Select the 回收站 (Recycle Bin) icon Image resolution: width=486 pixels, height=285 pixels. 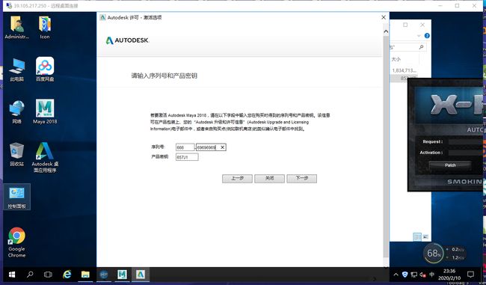pos(16,154)
